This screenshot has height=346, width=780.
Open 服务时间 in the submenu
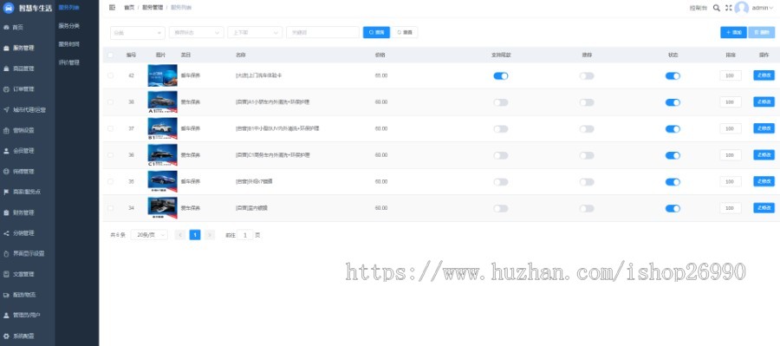[x=68, y=44]
